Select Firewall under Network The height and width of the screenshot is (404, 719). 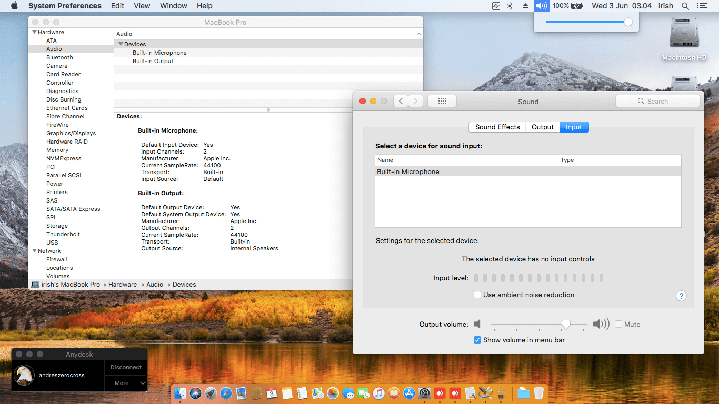click(57, 259)
